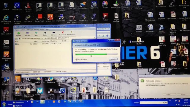Go up one folder in 7-Zip

click(16, 39)
